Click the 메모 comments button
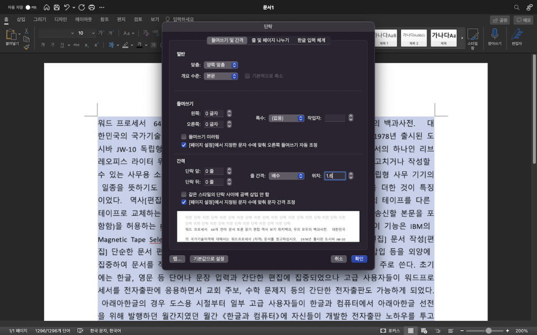 click(523, 20)
